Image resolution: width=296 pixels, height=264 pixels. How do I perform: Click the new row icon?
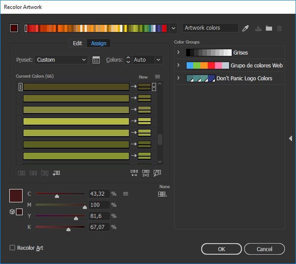pyautogui.click(x=56, y=173)
